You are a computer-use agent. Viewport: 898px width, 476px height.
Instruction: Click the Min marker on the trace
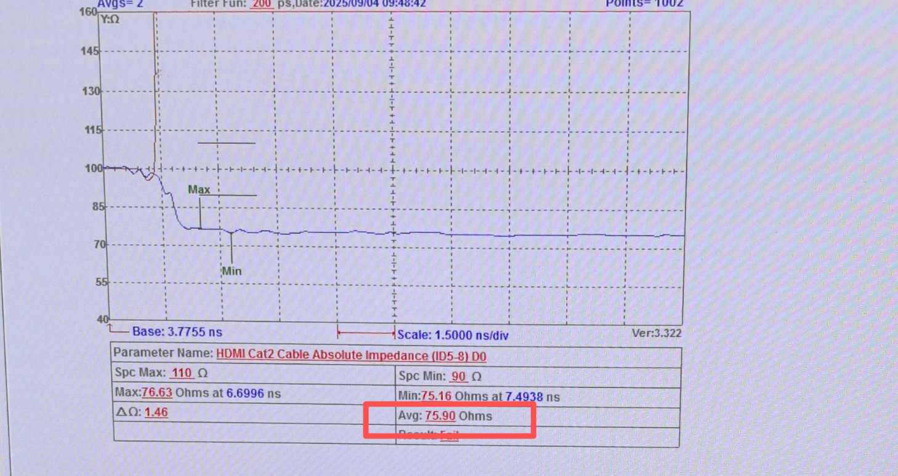click(232, 271)
